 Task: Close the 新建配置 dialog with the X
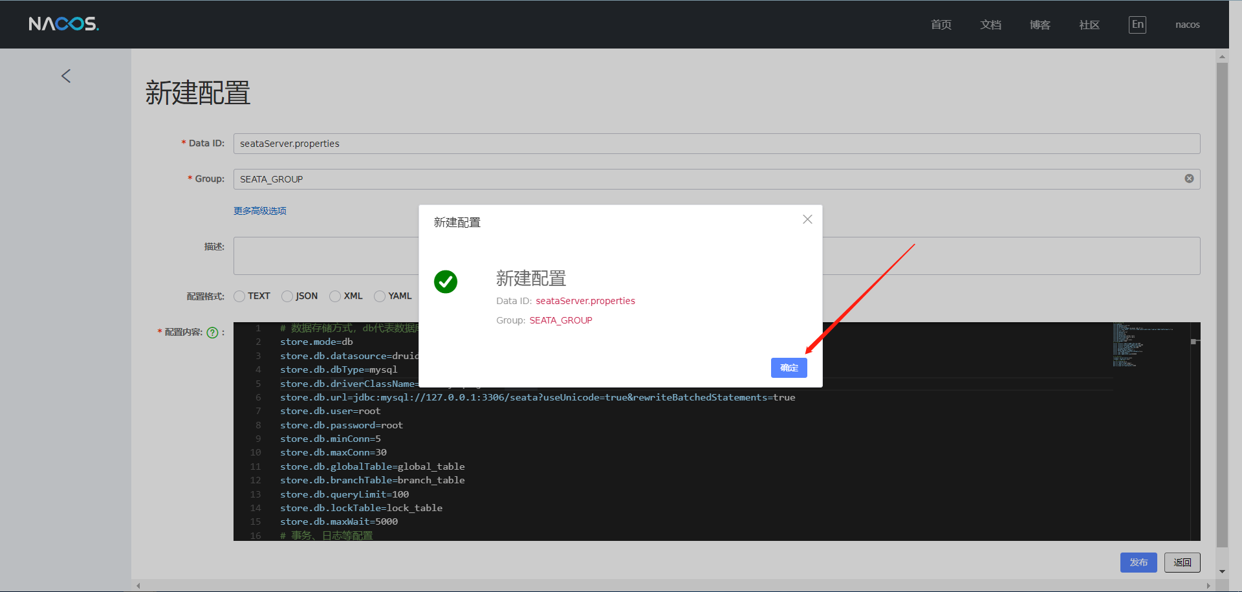point(807,219)
